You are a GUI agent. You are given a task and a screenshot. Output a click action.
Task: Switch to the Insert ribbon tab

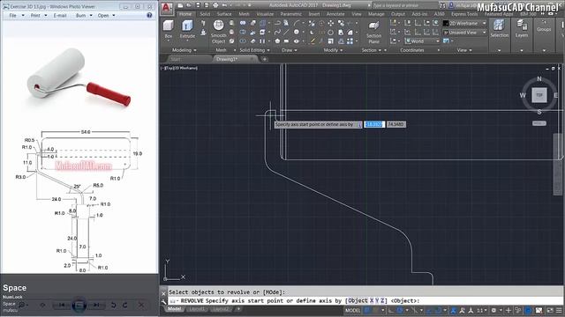314,14
